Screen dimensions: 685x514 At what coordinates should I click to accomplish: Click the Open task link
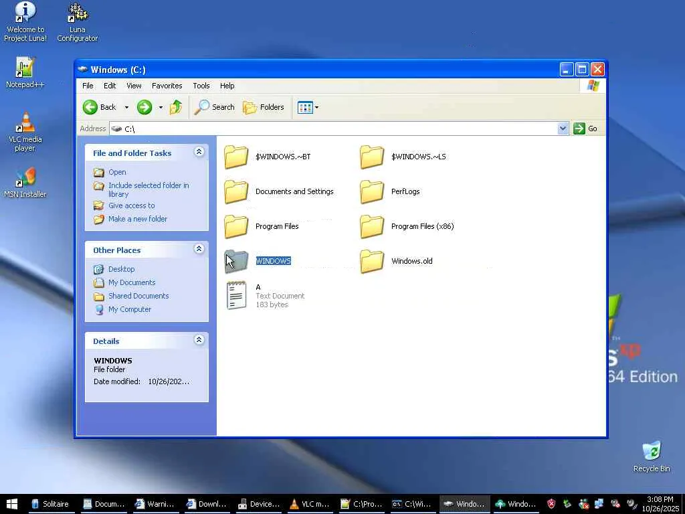117,172
